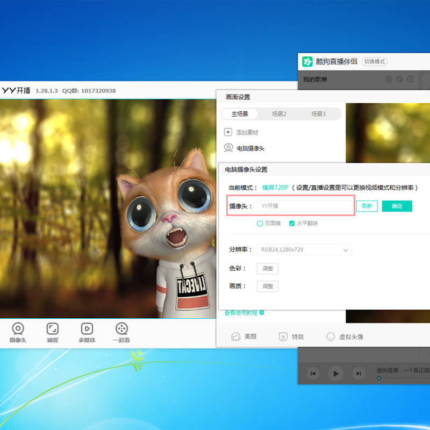This screenshot has width=430, height=430.
Task: Open the 多媒体 multimedia tool
Action: (87, 332)
